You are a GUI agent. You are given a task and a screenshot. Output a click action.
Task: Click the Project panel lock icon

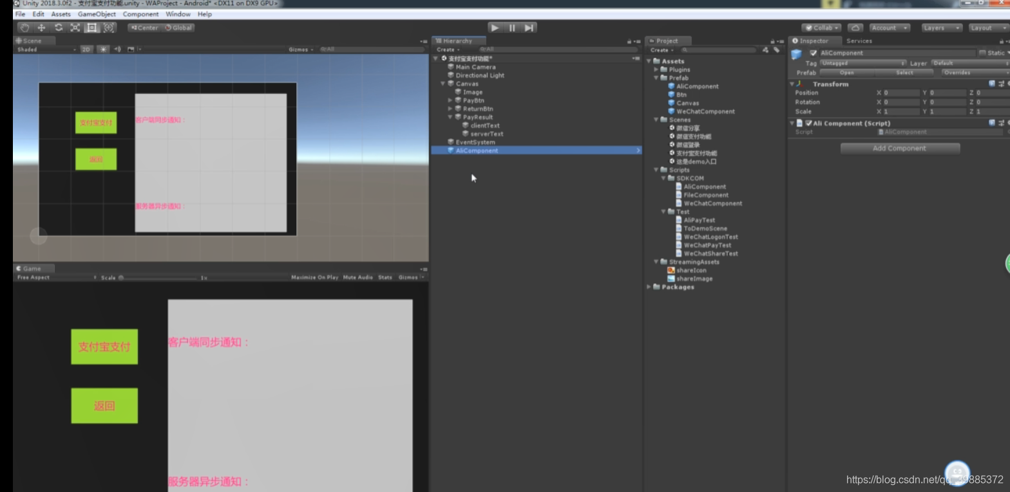772,41
